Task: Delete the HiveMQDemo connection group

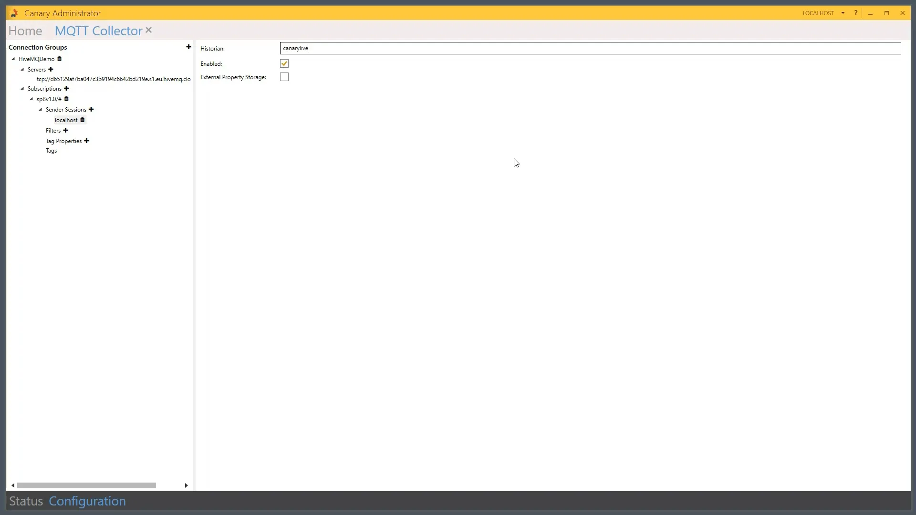Action: [x=60, y=59]
